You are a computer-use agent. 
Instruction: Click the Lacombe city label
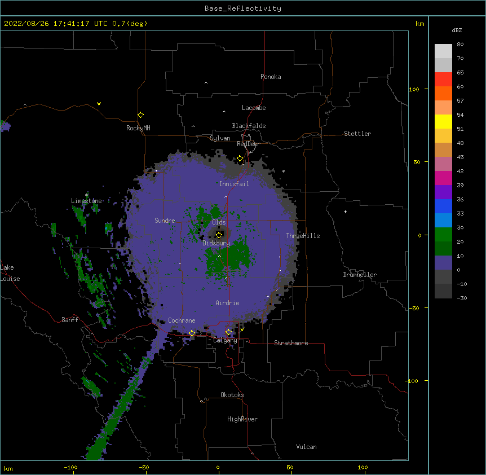(x=254, y=108)
